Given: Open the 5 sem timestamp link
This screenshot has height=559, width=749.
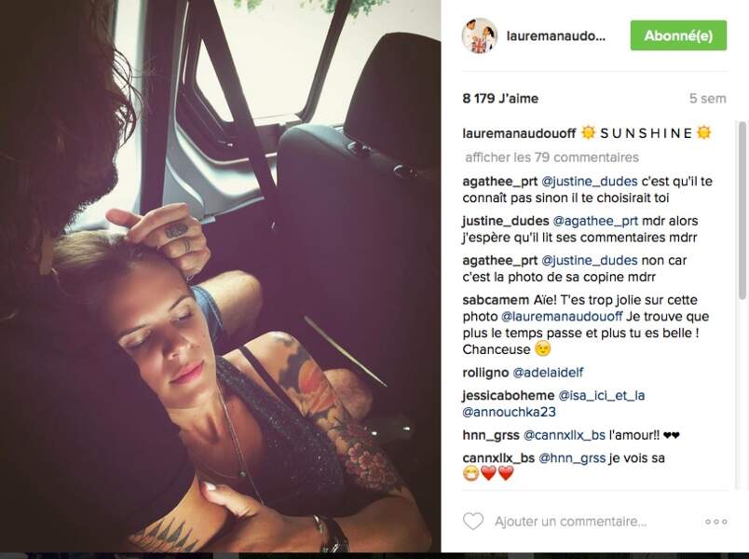Looking at the screenshot, I should [x=707, y=99].
